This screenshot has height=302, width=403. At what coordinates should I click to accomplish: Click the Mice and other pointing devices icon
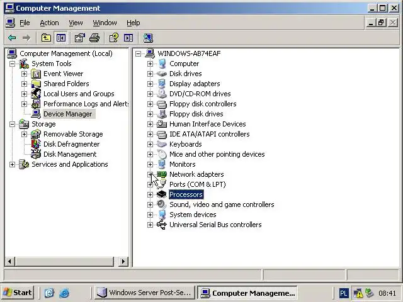[x=162, y=154]
